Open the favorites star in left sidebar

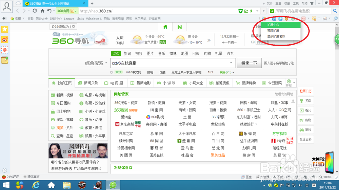[x=4, y=29]
